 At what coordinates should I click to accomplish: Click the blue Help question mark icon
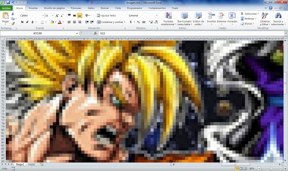tap(270, 8)
